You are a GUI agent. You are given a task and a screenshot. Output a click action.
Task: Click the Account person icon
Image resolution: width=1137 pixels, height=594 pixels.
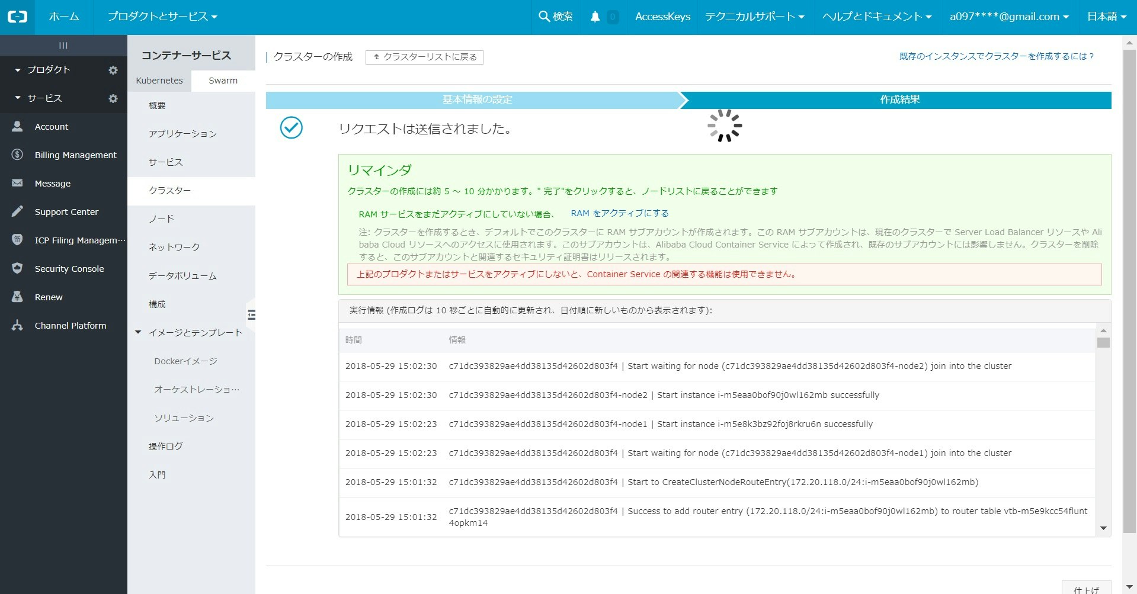pyautogui.click(x=17, y=126)
